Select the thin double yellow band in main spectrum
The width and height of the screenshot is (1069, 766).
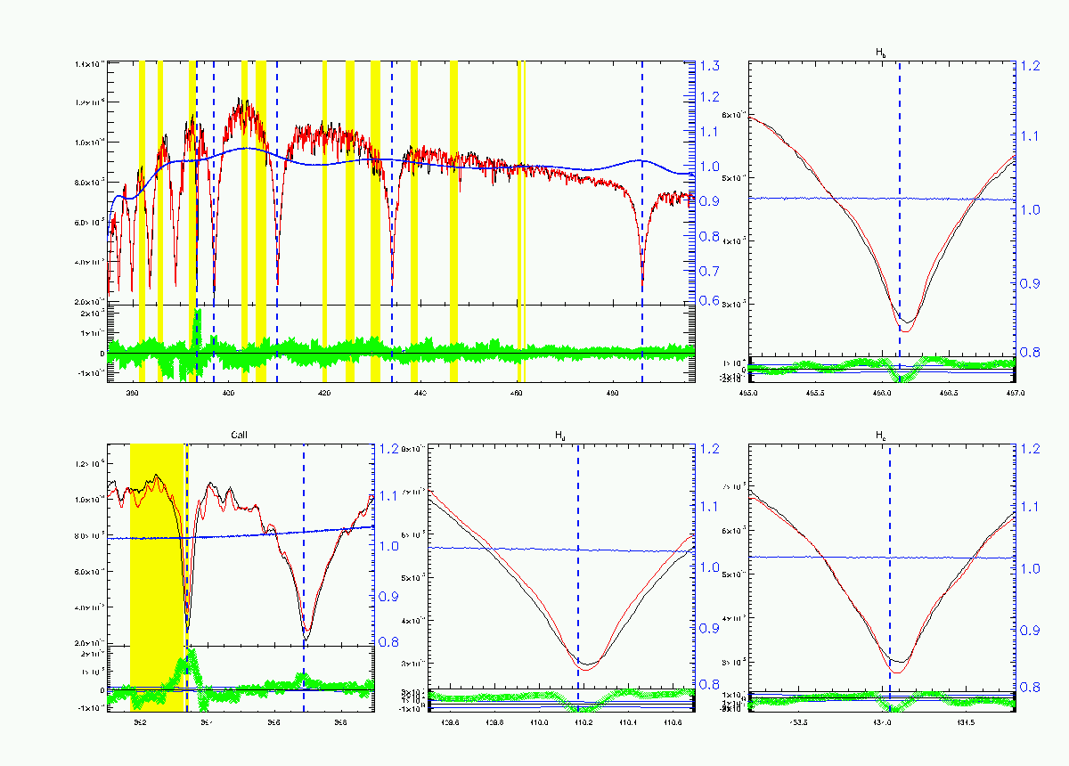(x=522, y=221)
